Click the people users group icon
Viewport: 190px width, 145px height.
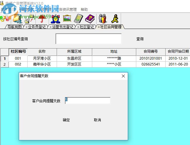[x=102, y=19]
